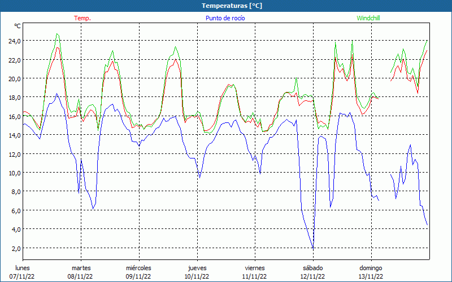Click the sábado day label

pyautogui.click(x=313, y=268)
